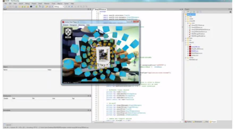Image resolution: width=235 pixels, height=129 pixels.
Task: Open the Project menu
Action: pyautogui.click(x=34, y=3)
